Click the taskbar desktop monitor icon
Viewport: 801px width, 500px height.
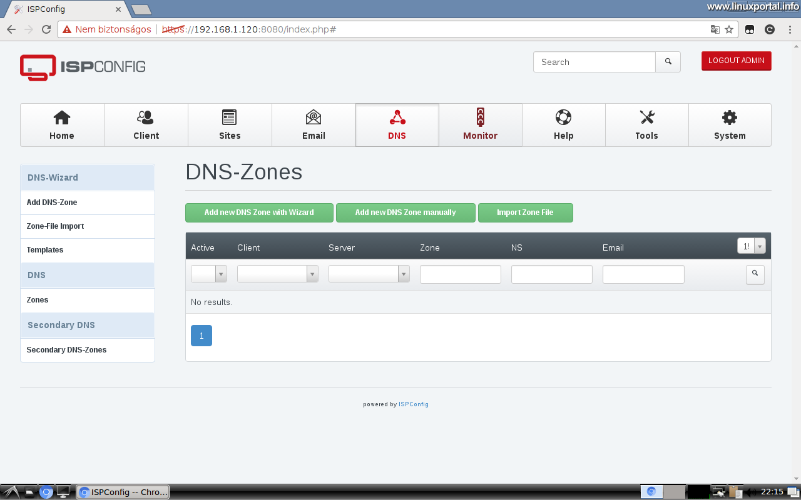pos(63,492)
